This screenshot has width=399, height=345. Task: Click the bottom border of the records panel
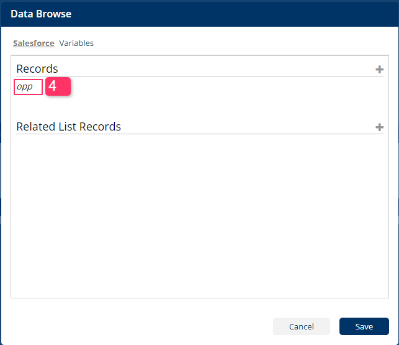(199, 298)
